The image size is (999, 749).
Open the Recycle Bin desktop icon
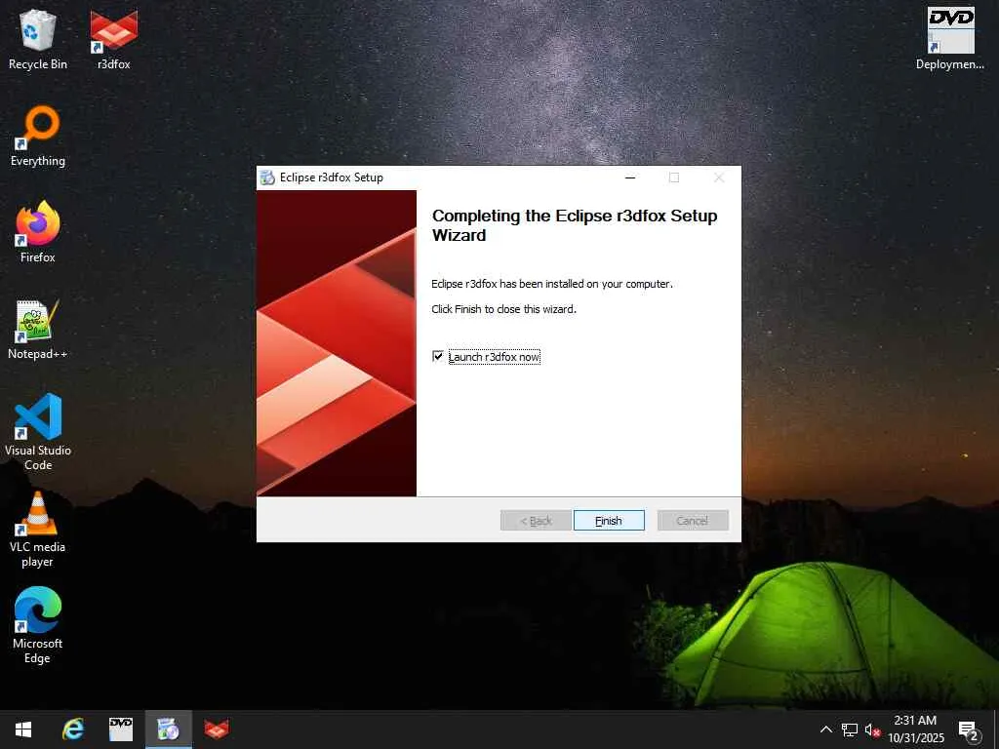[x=38, y=39]
